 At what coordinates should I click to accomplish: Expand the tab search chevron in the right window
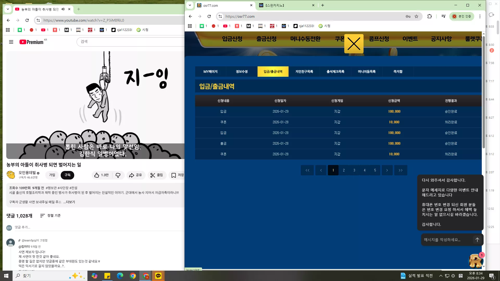190,5
